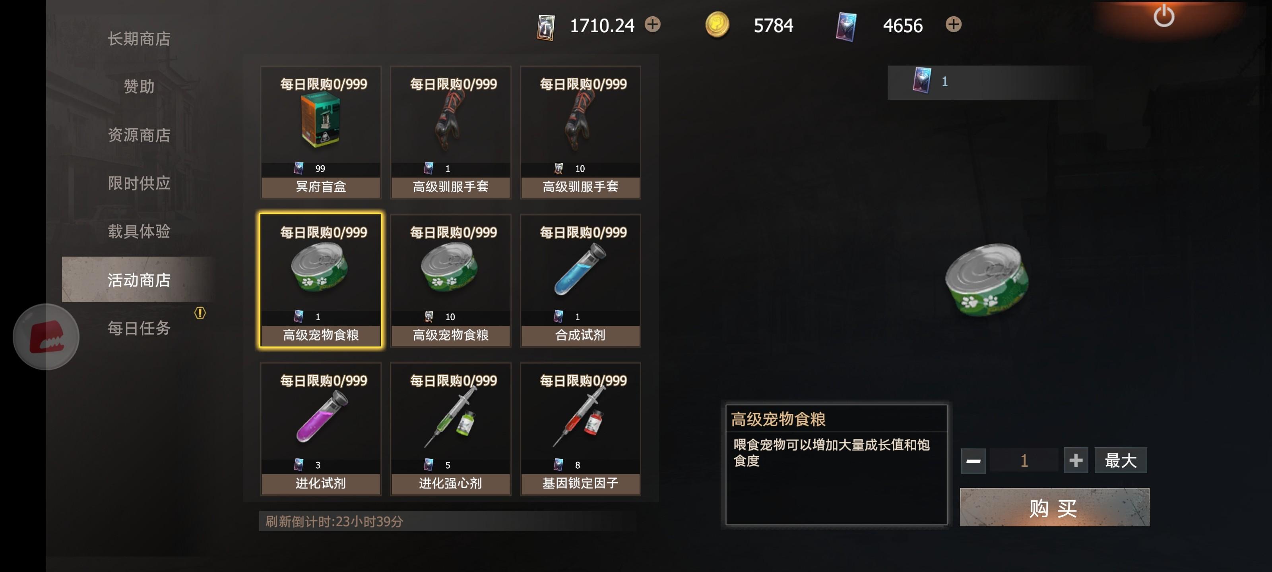Click the 购买 purchase button
1272x572 pixels.
point(1054,507)
